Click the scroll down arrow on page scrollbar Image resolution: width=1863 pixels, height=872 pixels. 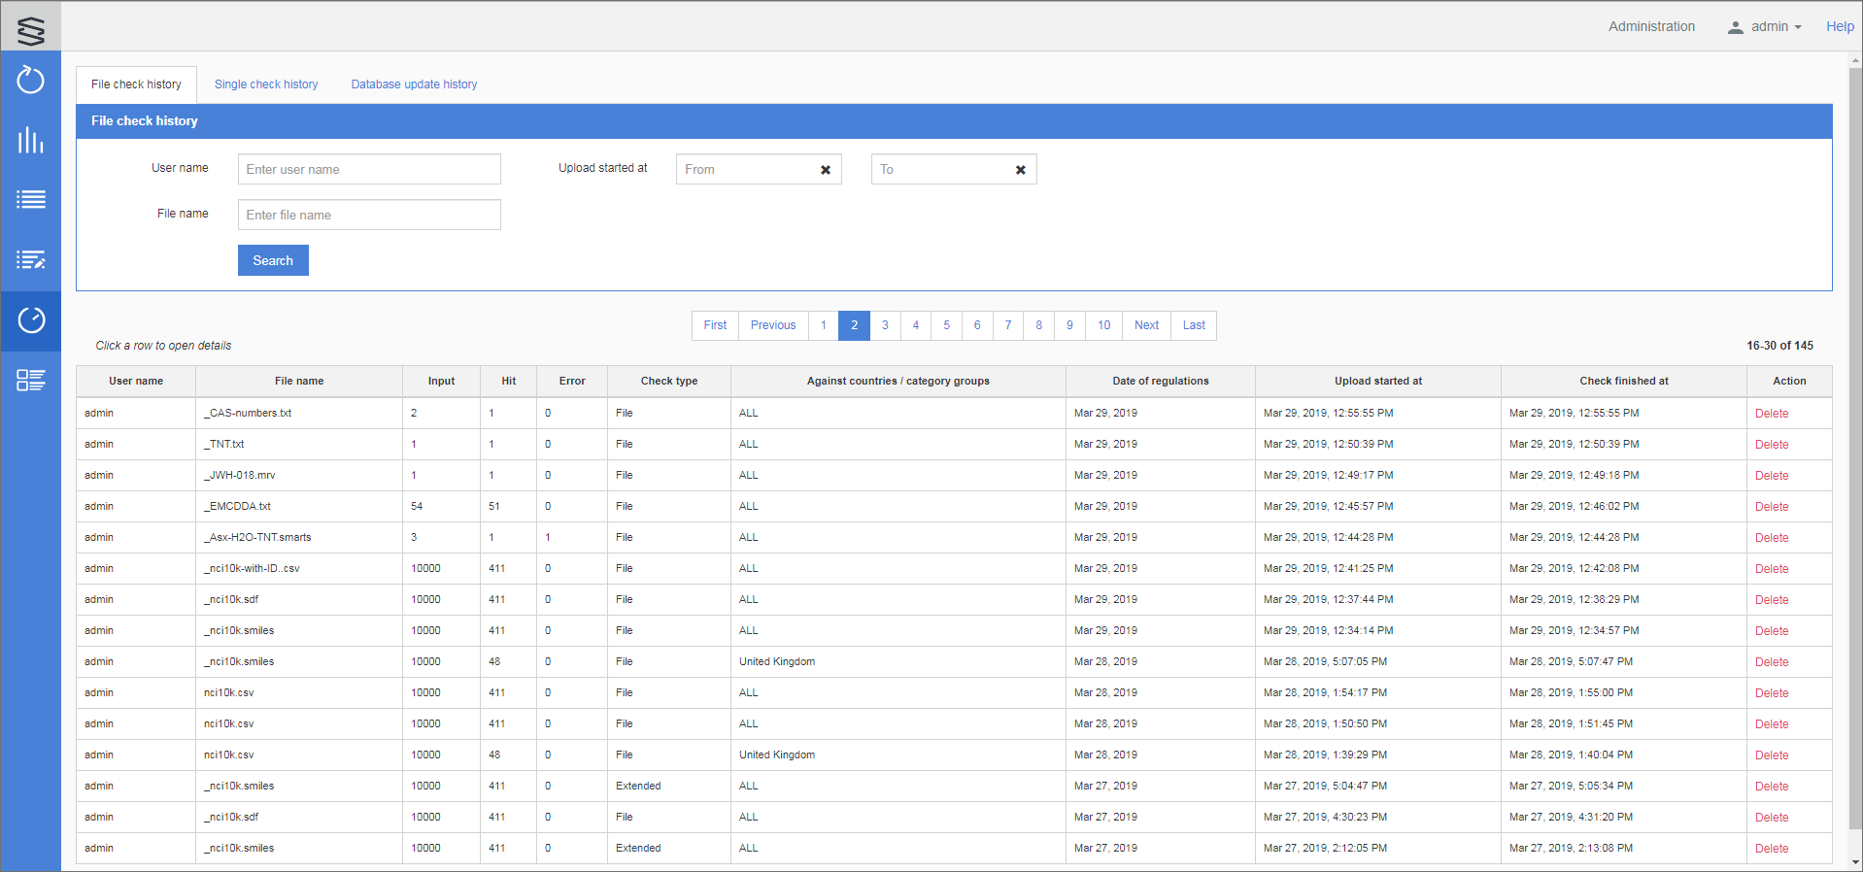[1855, 861]
